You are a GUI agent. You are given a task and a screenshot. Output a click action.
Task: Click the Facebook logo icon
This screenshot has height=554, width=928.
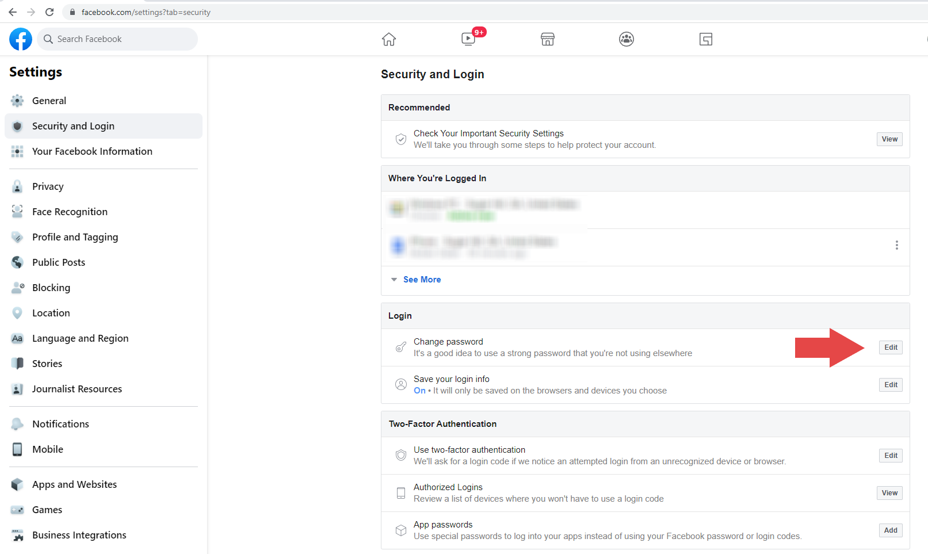[x=21, y=39]
